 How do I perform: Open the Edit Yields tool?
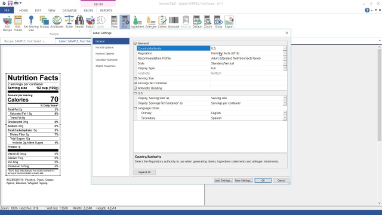18,23
